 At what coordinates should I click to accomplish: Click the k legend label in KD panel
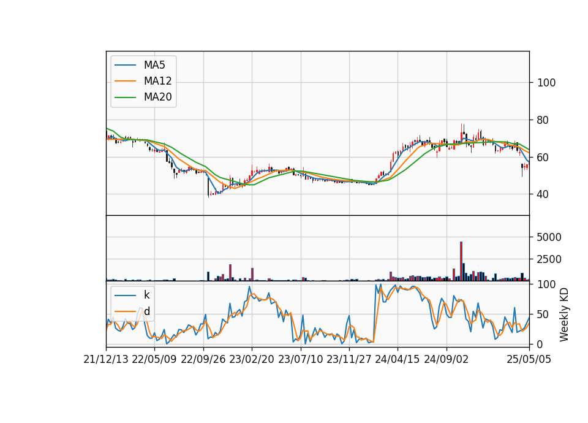(x=146, y=295)
